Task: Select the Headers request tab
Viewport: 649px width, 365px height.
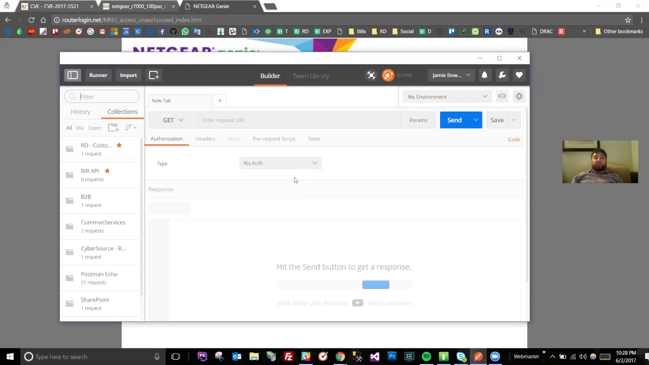Action: (x=205, y=139)
